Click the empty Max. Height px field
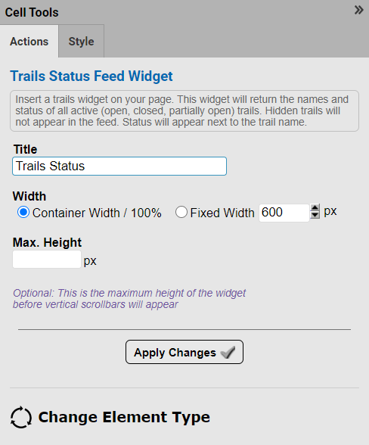 coord(47,260)
